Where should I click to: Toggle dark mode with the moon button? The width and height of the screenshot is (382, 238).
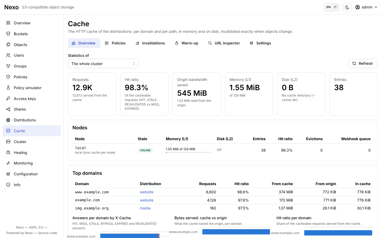click(347, 7)
